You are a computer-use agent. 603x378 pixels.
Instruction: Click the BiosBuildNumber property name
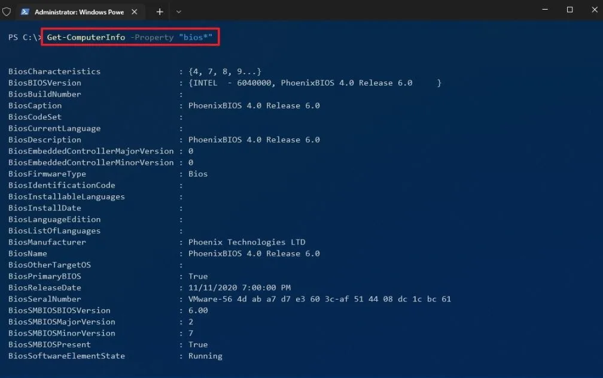(x=45, y=94)
